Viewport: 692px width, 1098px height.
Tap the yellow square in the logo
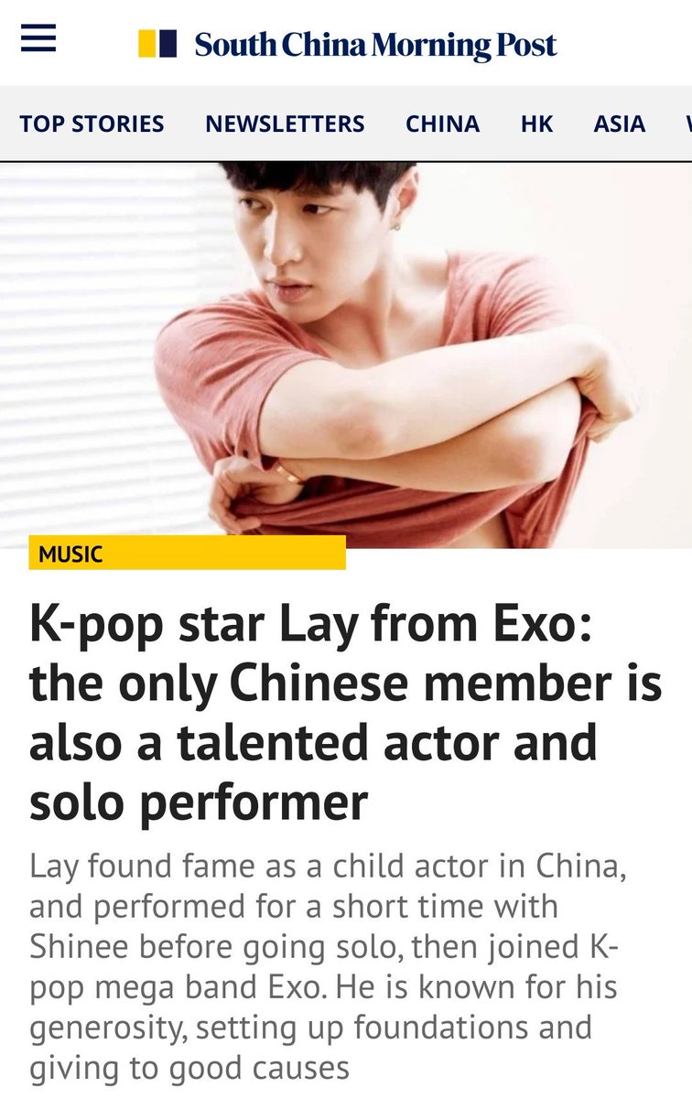147,44
